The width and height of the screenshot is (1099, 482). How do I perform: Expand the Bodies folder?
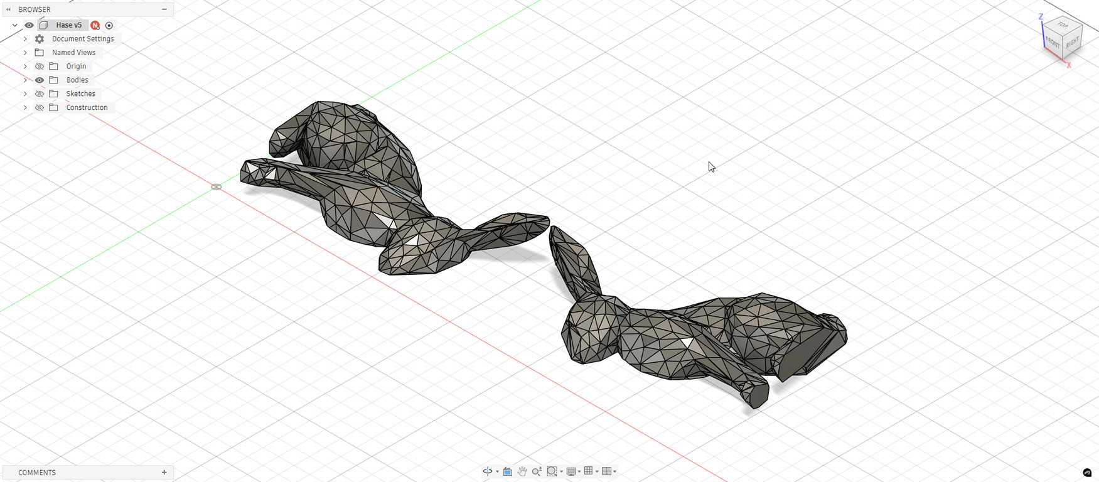click(25, 80)
